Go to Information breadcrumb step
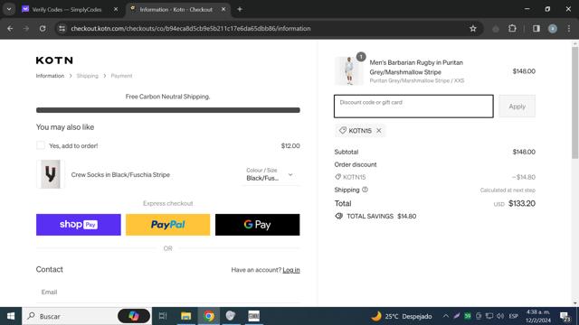The image size is (579, 325). [x=50, y=76]
